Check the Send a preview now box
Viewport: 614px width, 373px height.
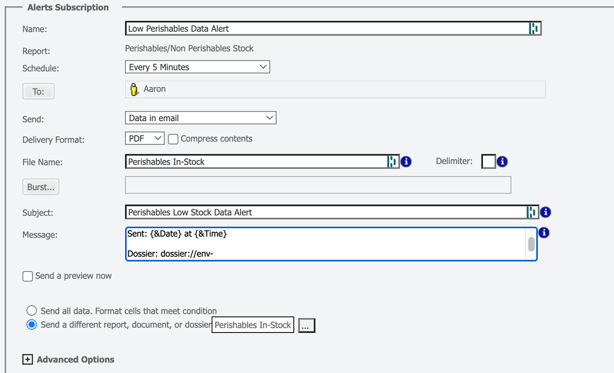click(x=28, y=276)
